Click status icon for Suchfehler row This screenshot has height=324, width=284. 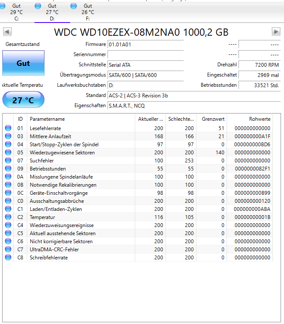click(x=8, y=160)
